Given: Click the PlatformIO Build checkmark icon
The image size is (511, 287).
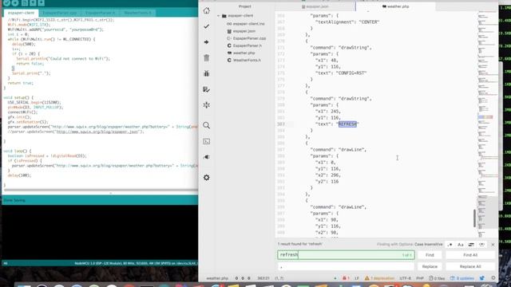Looking at the screenshot, I should click(x=206, y=26).
